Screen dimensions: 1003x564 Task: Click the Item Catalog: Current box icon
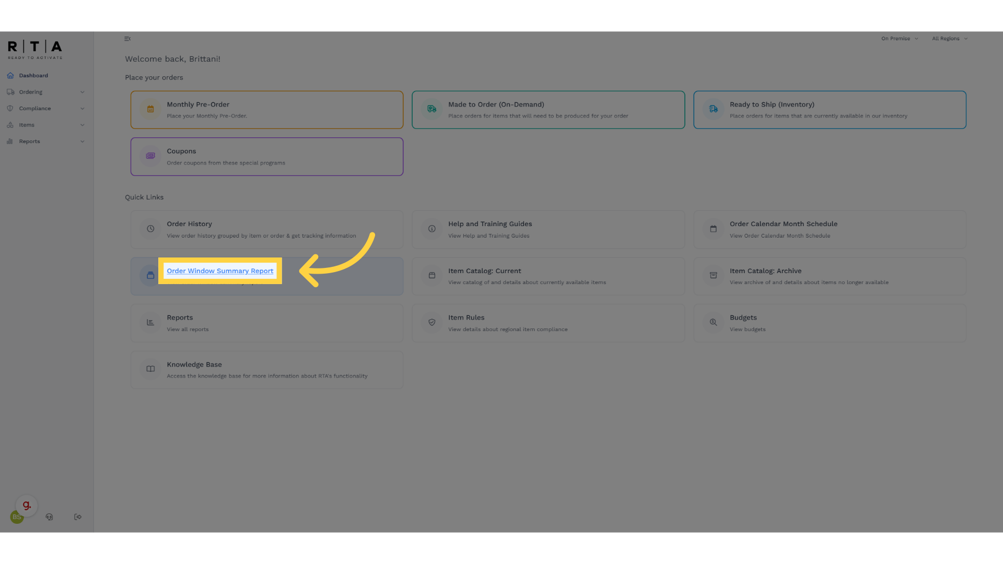pyautogui.click(x=432, y=275)
